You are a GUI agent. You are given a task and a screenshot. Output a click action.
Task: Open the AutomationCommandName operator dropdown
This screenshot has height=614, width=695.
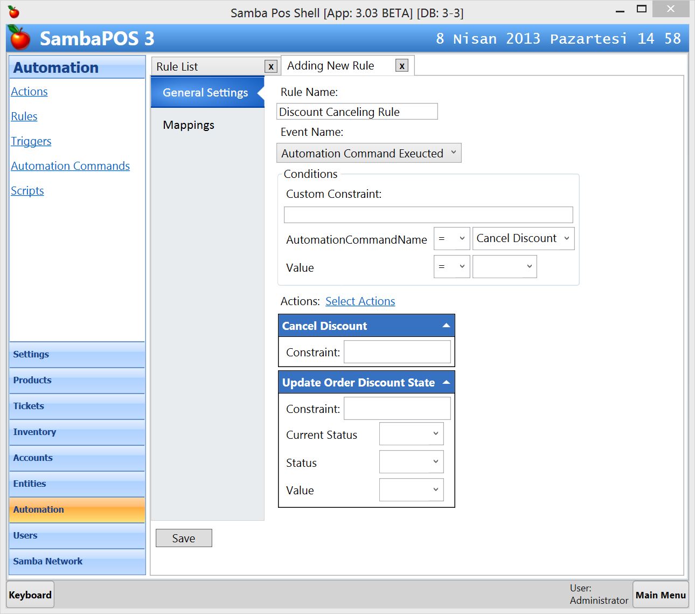click(451, 239)
